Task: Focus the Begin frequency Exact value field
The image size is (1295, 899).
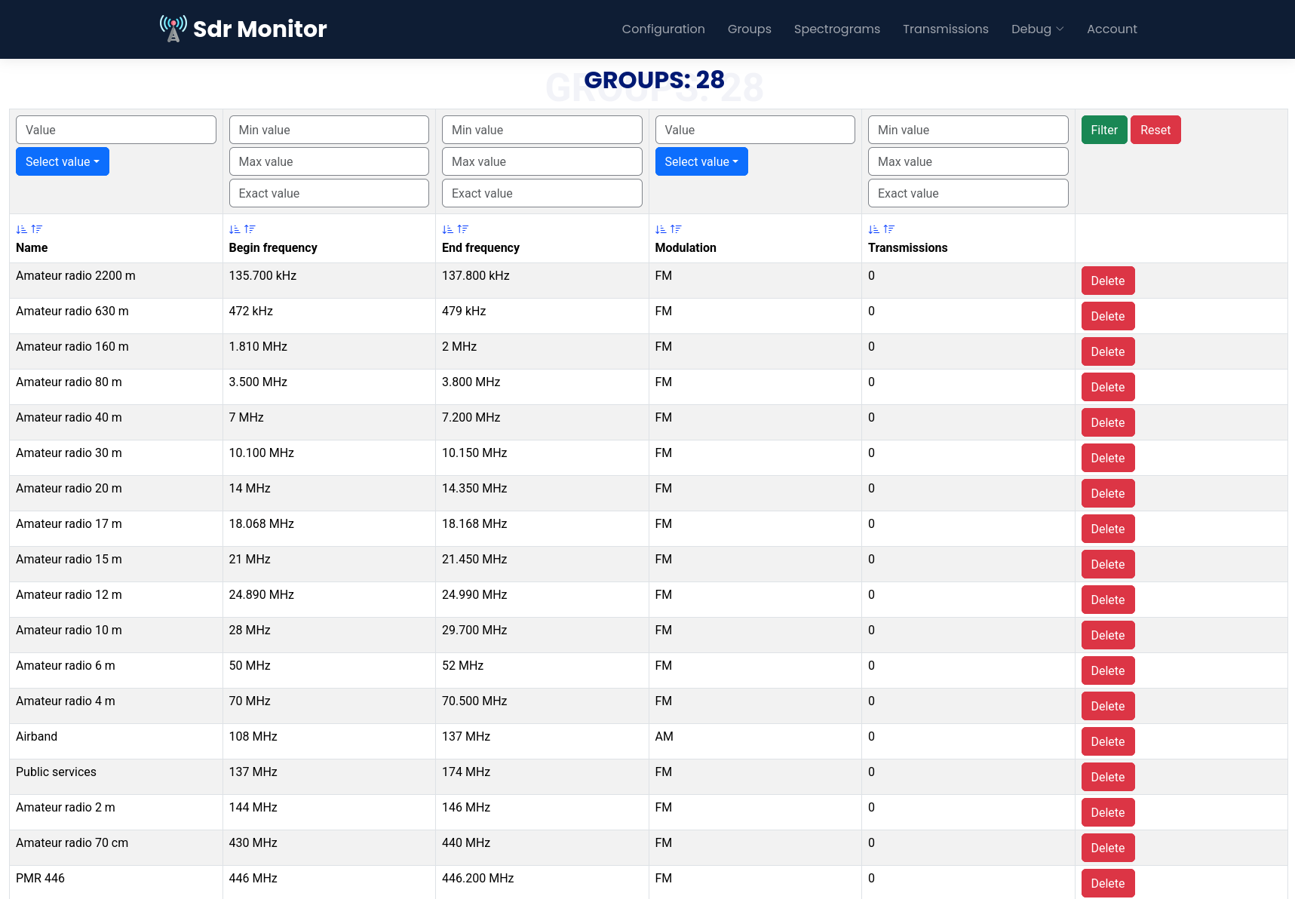Action: (x=329, y=193)
